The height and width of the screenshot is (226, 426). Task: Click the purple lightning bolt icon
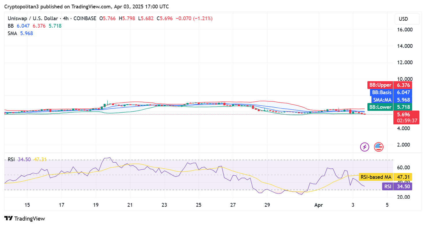coord(365,147)
